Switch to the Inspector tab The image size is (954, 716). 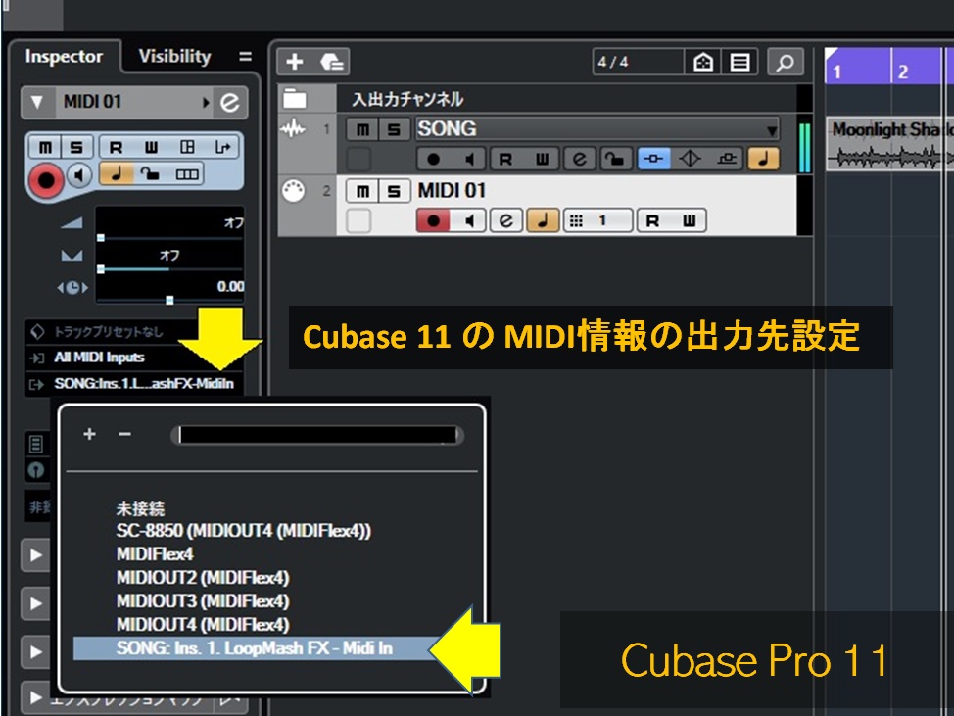tap(64, 56)
